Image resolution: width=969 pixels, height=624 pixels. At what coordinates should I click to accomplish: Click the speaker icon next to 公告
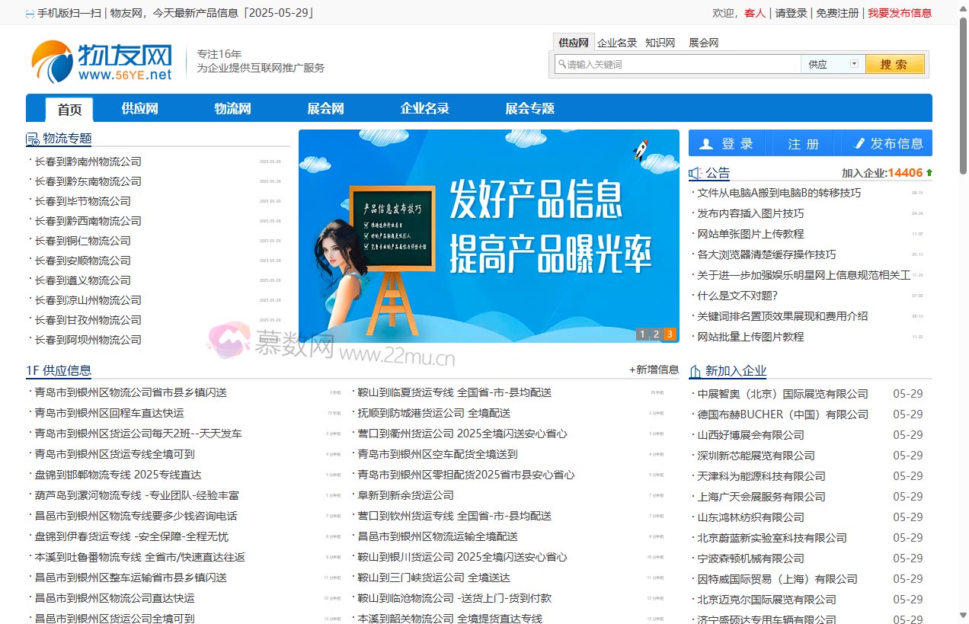[694, 172]
